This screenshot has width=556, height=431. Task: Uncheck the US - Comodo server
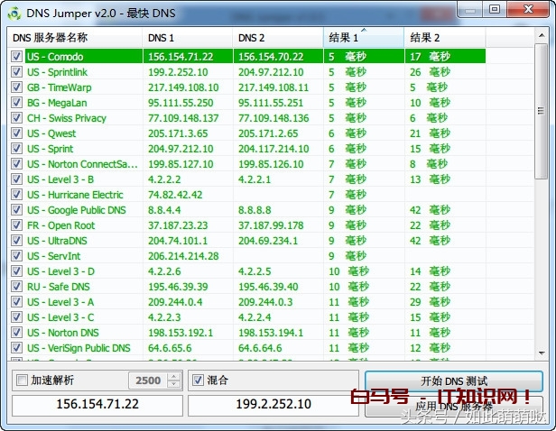click(17, 57)
